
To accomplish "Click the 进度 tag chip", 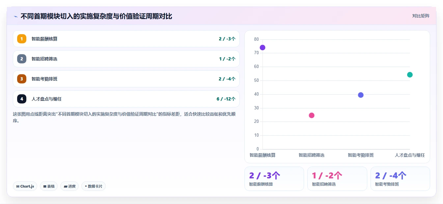I will tap(69, 186).
